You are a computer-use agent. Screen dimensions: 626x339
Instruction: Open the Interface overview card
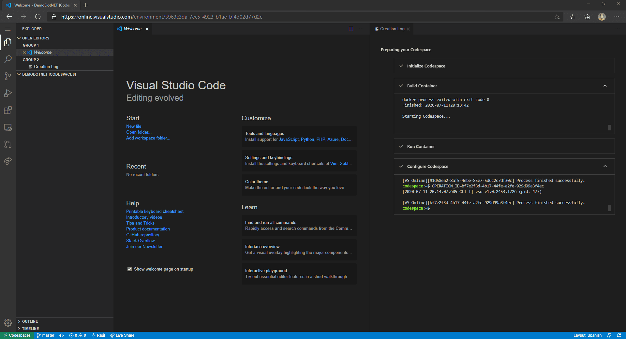299,250
